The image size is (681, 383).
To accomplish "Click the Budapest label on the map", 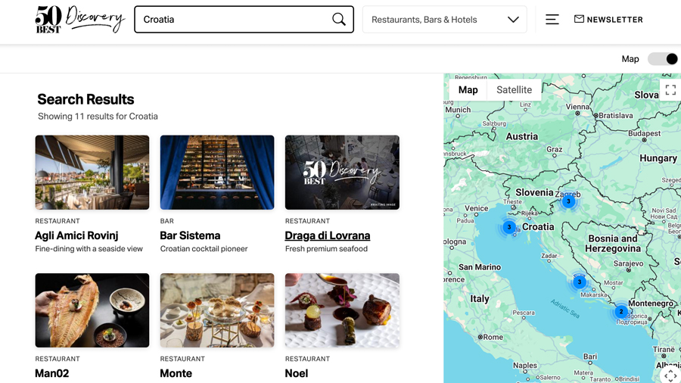I will point(644,133).
